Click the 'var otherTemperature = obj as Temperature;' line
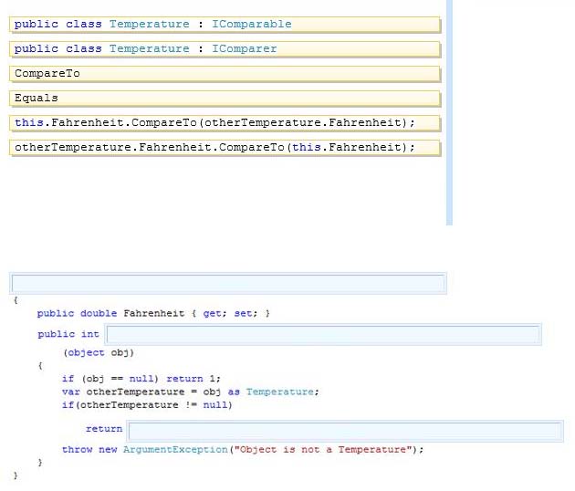Screen dimensions: 575x491 click(191, 392)
